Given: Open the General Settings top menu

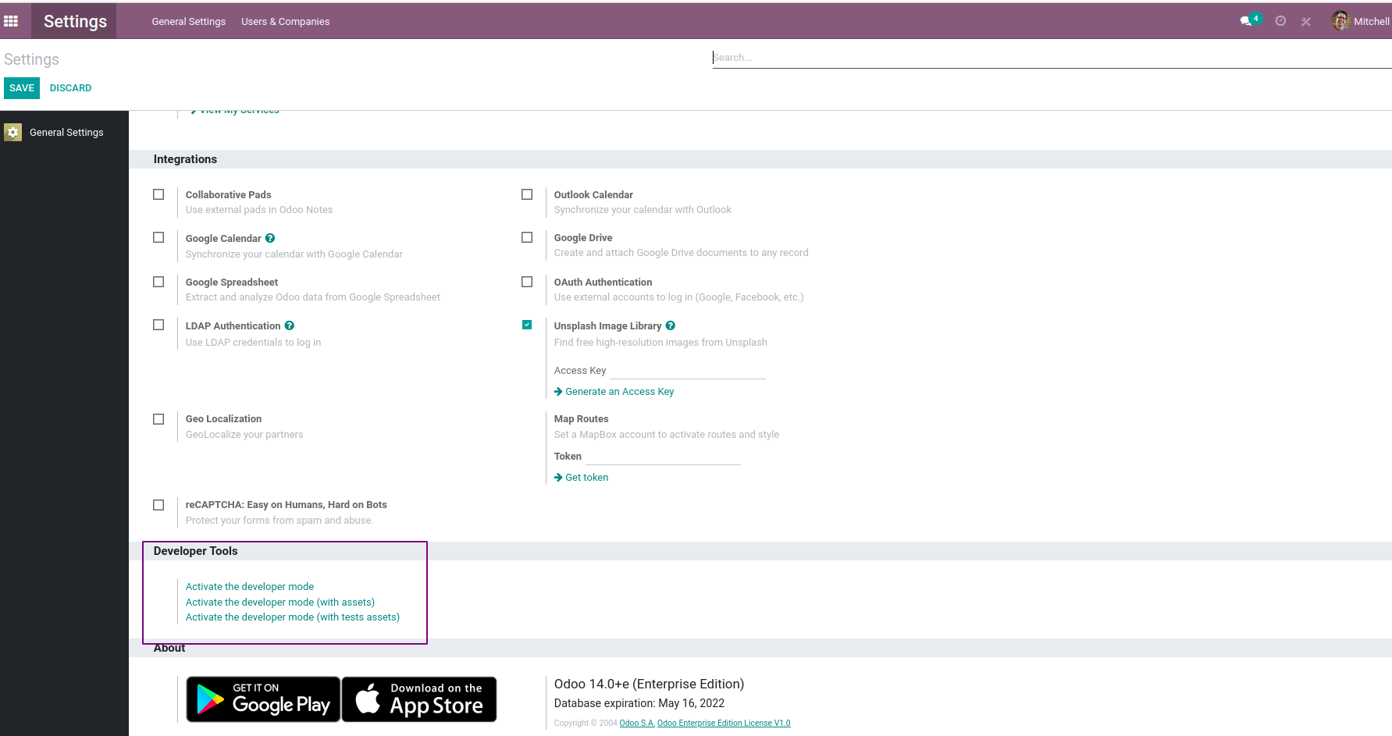Looking at the screenshot, I should click(x=189, y=22).
